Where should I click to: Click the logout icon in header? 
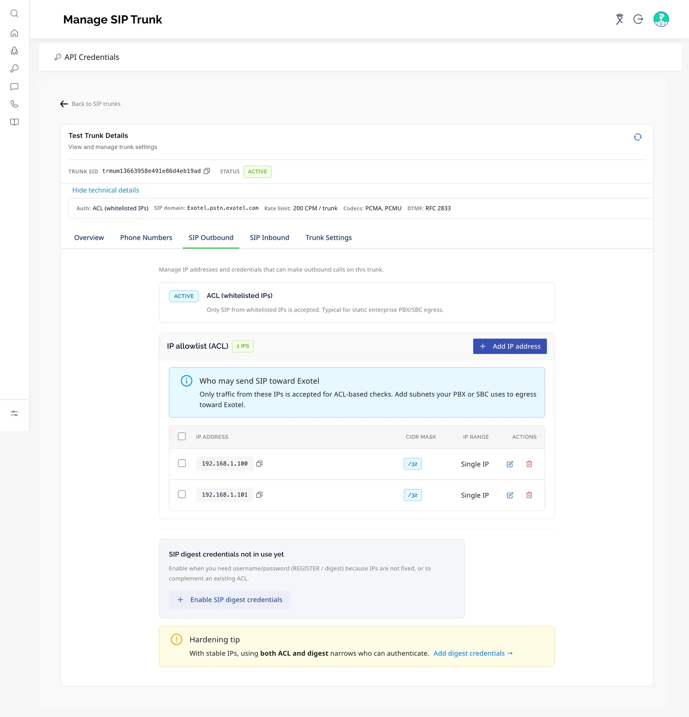pyautogui.click(x=638, y=19)
